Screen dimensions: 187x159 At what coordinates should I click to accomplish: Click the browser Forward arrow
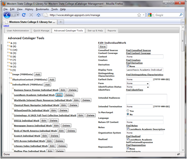coord(14,15)
